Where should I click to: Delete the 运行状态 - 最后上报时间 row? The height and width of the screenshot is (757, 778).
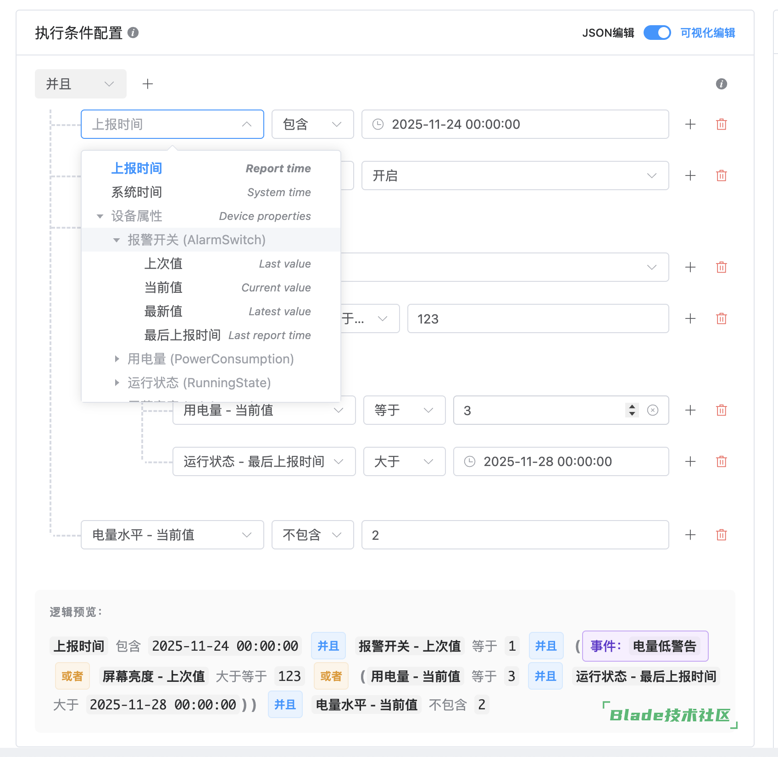(x=721, y=461)
